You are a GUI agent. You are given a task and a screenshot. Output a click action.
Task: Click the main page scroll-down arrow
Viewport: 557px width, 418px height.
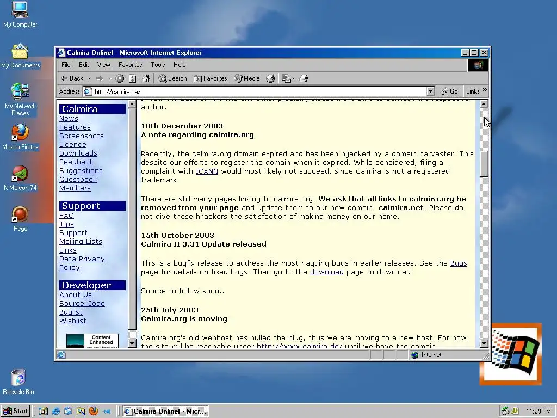click(484, 343)
